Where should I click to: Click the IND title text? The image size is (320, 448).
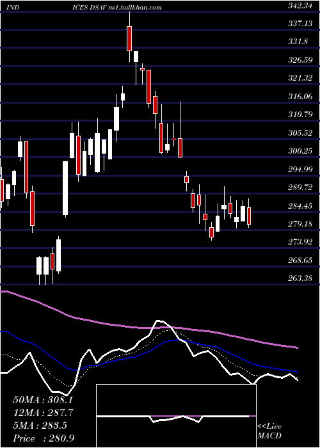click(x=12, y=8)
